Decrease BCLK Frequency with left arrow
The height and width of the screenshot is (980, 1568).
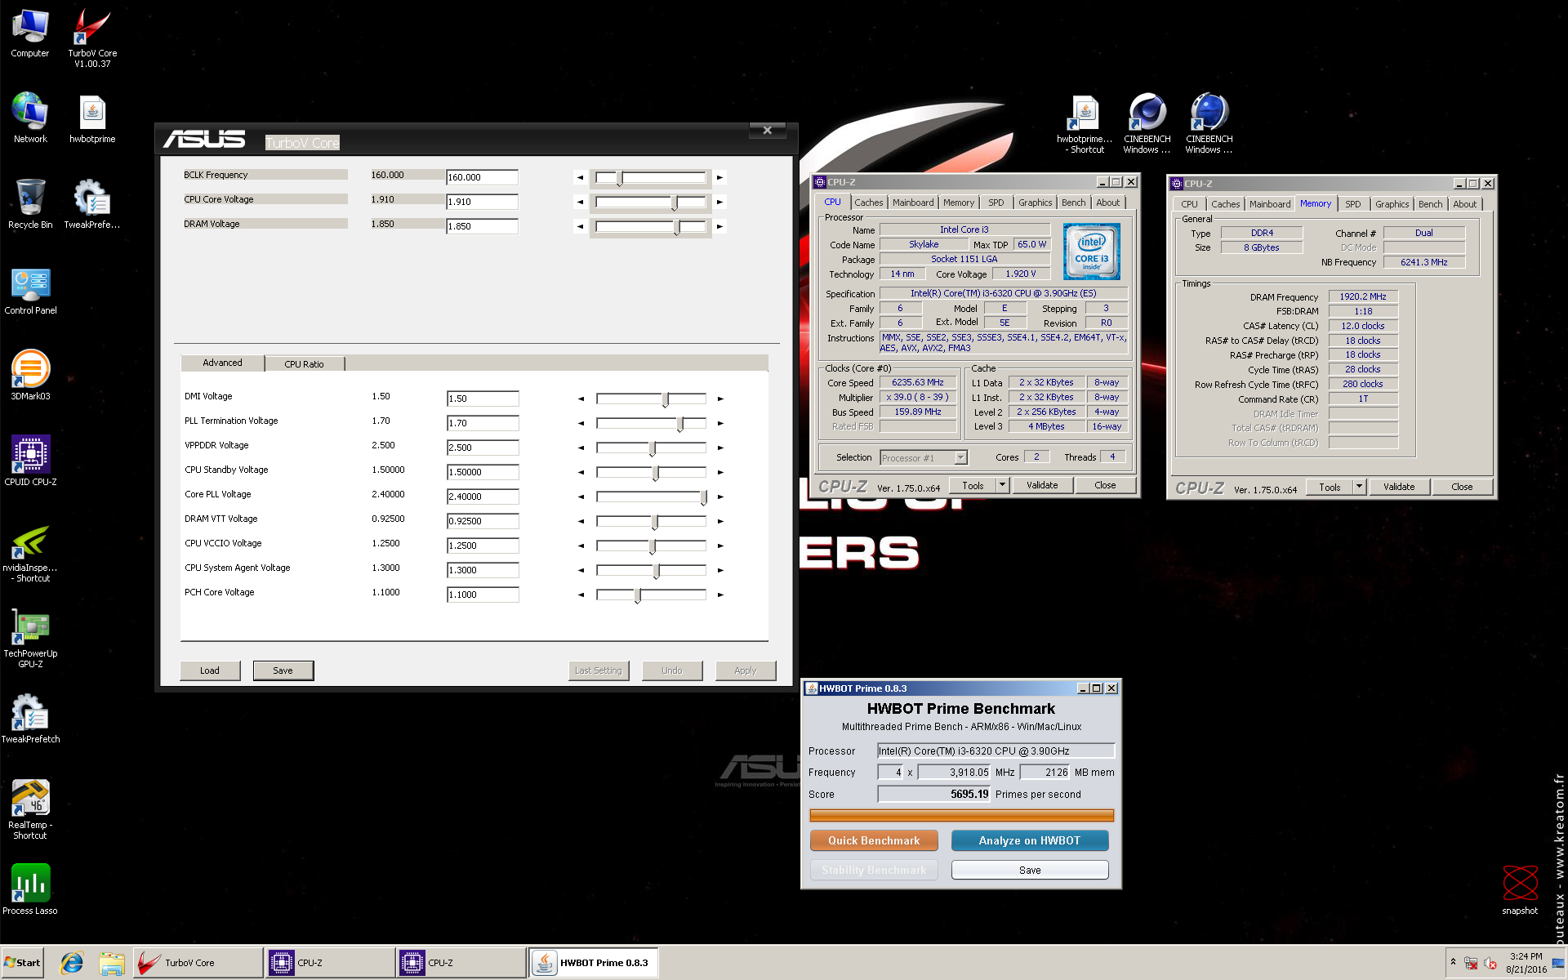coord(580,177)
